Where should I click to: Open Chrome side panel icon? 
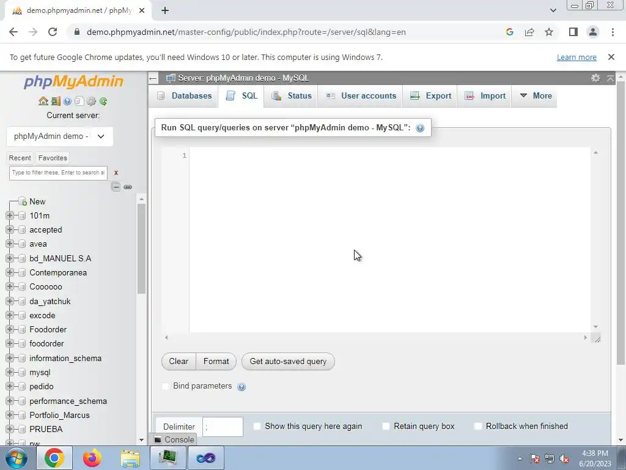point(573,32)
